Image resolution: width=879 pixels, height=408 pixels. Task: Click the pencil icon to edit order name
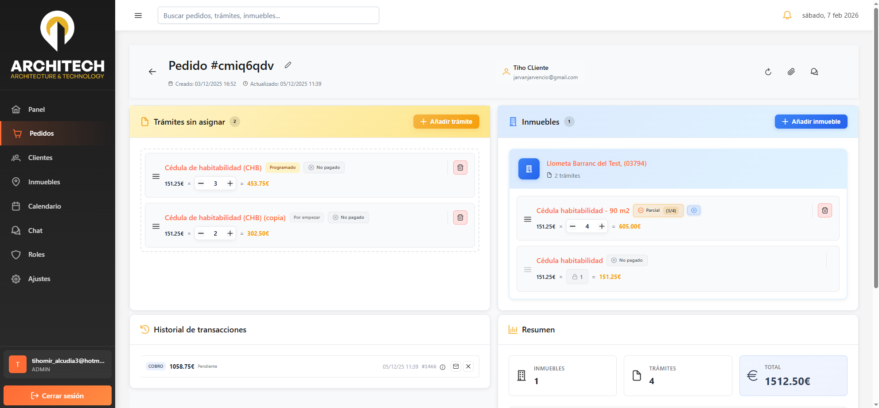(x=288, y=65)
